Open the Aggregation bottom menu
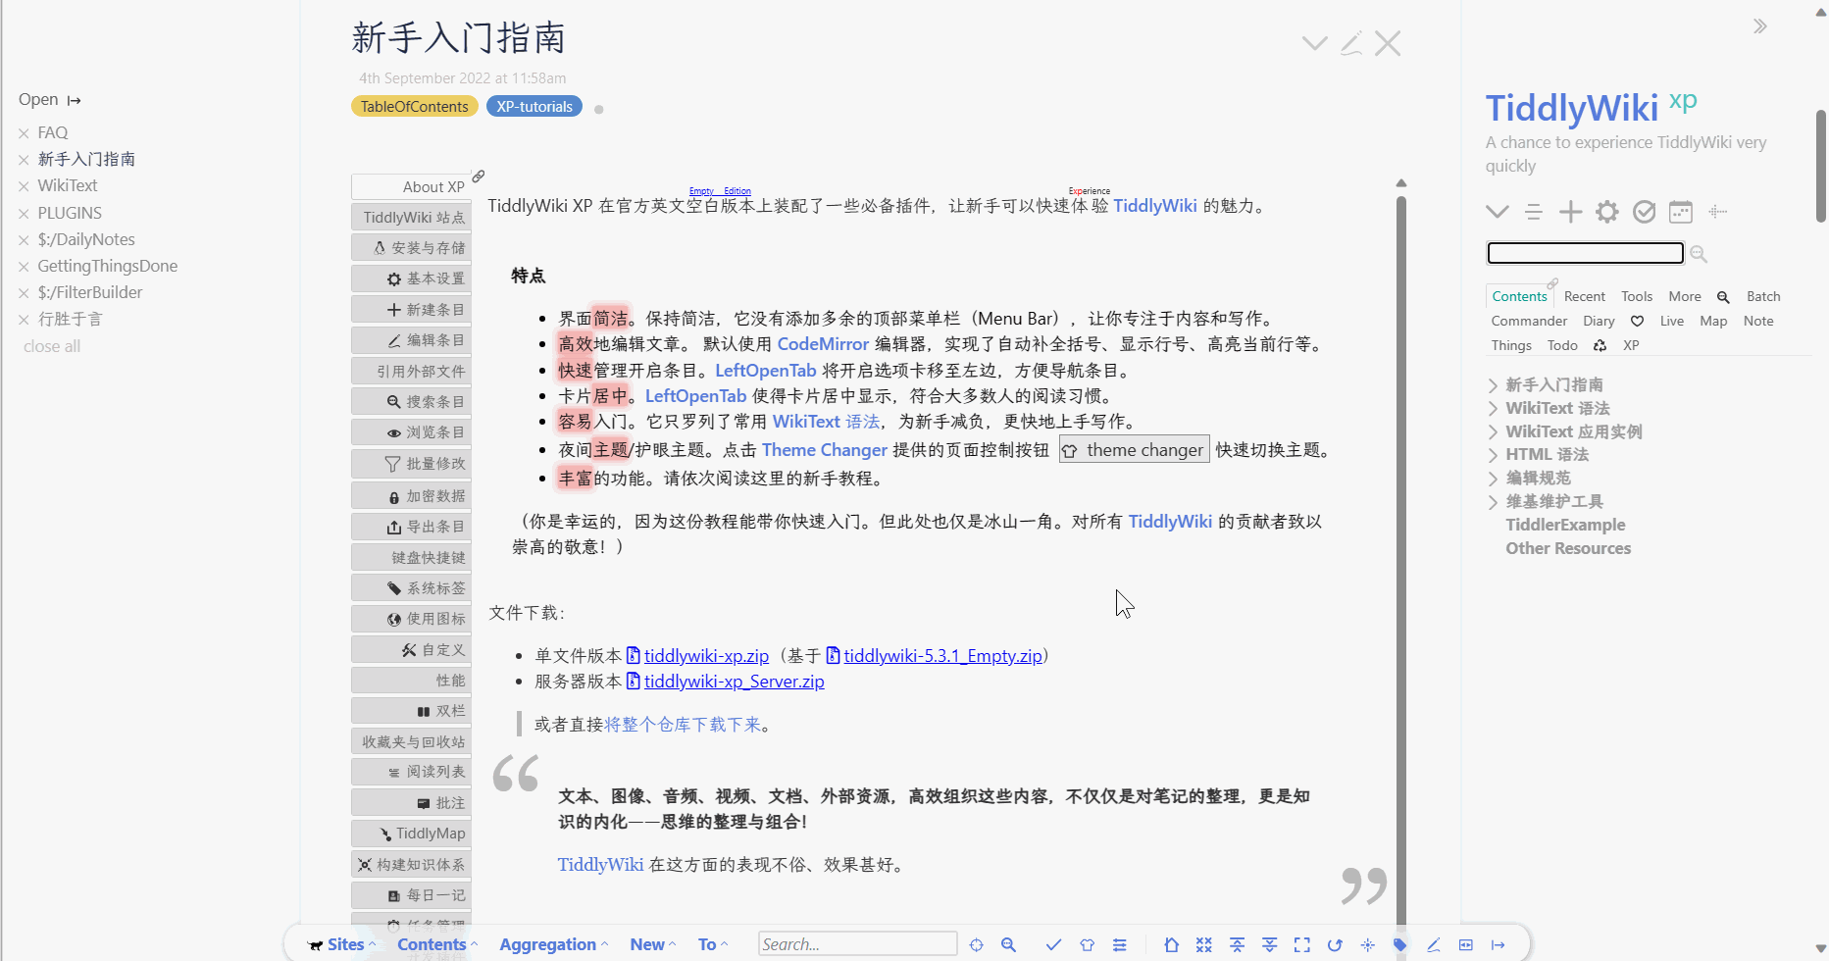Screen dimensions: 1829x961 (554, 944)
